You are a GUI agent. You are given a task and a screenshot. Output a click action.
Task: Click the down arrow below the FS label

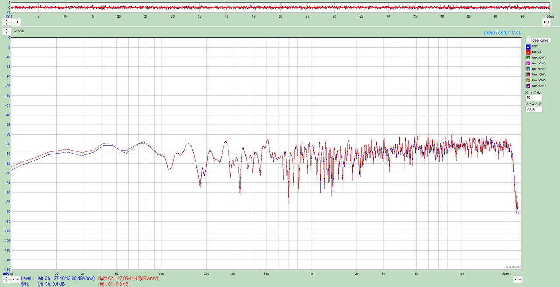click(x=7, y=24)
